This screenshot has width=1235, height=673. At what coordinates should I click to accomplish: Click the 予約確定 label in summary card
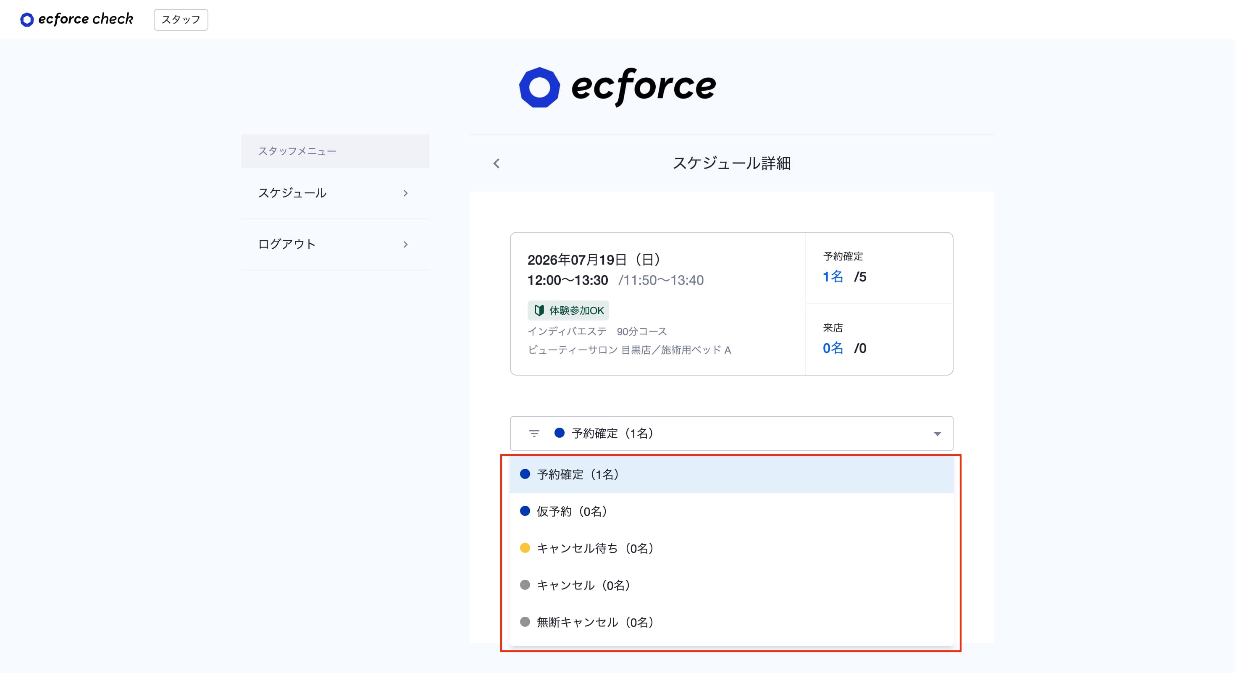click(843, 256)
